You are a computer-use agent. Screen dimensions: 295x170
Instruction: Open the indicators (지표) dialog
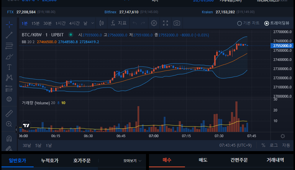[x=119, y=23]
